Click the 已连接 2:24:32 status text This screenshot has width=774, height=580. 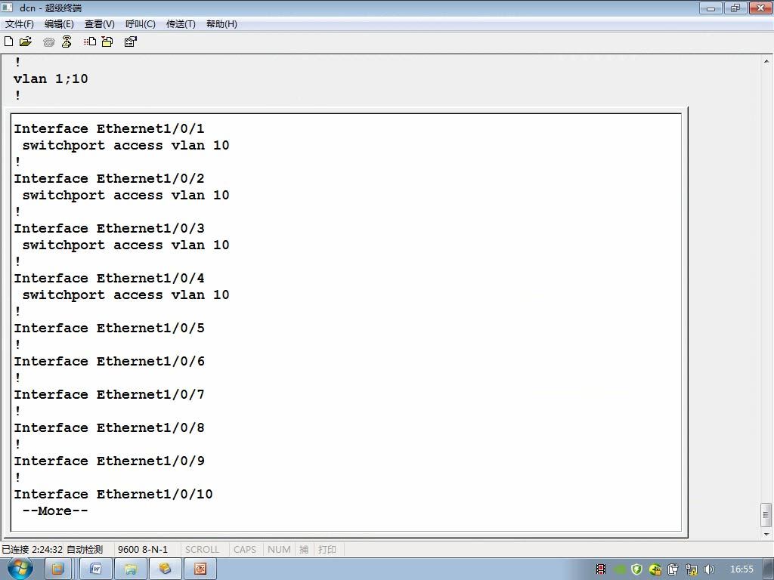[x=32, y=549]
